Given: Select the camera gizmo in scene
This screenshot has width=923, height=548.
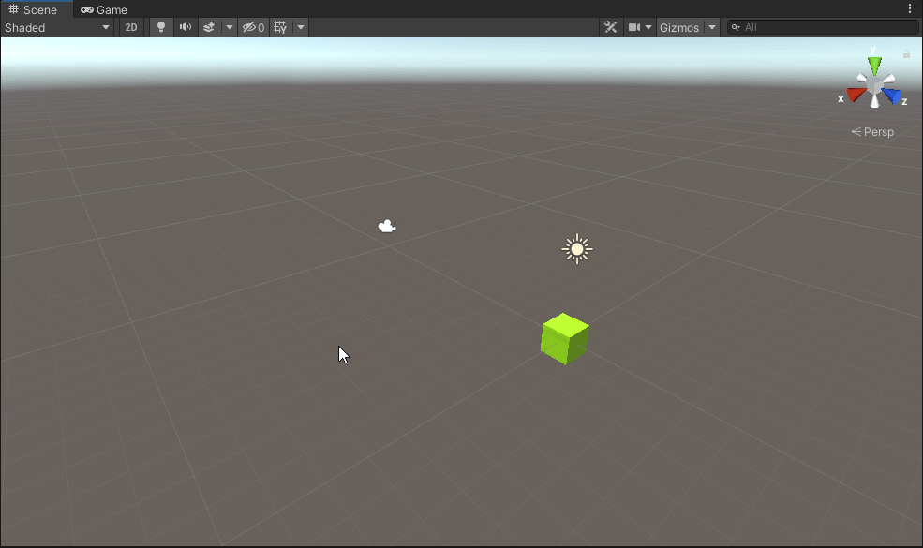Looking at the screenshot, I should tap(387, 227).
